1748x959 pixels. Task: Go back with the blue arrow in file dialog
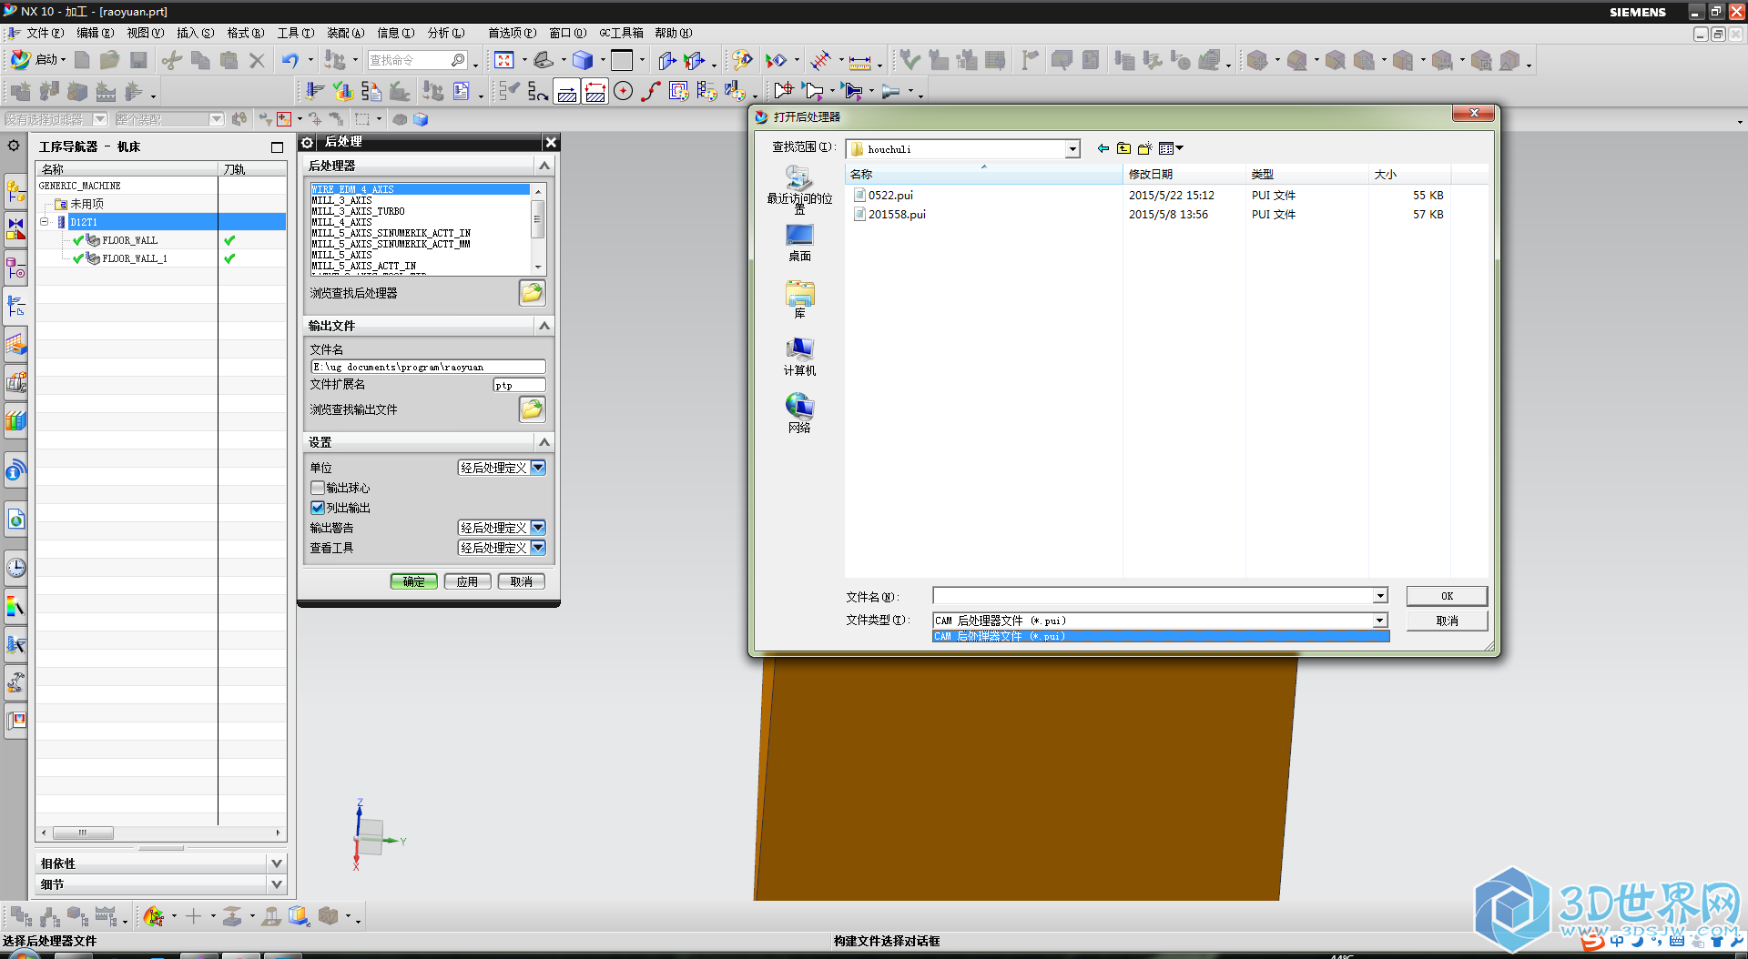[x=1103, y=148]
